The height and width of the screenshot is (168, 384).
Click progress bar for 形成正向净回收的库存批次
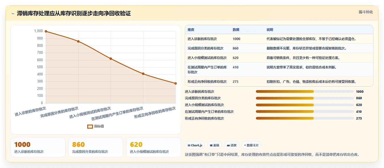coord(305,118)
